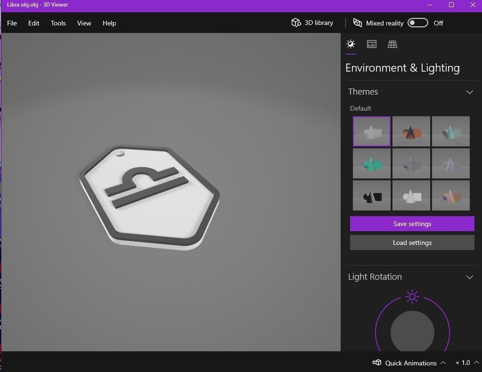Select the white bright theme thumbnail

[x=411, y=195]
